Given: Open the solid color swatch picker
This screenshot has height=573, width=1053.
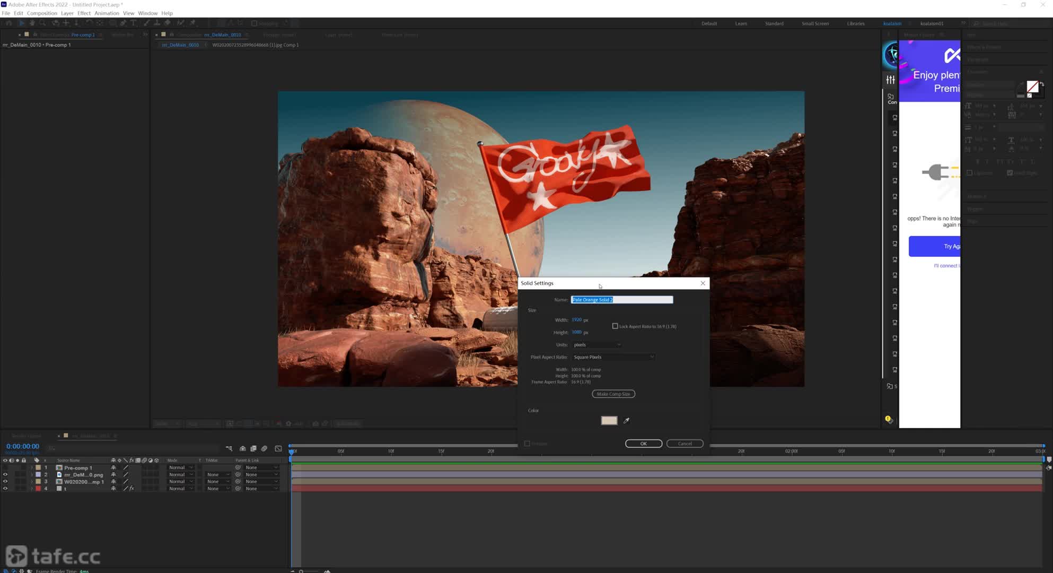Looking at the screenshot, I should (x=609, y=421).
